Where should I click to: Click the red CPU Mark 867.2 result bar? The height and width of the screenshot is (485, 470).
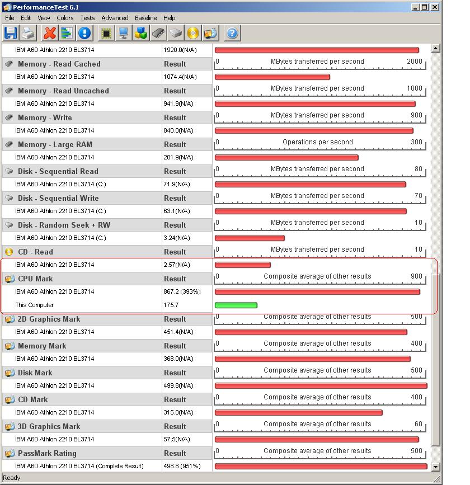tap(317, 291)
